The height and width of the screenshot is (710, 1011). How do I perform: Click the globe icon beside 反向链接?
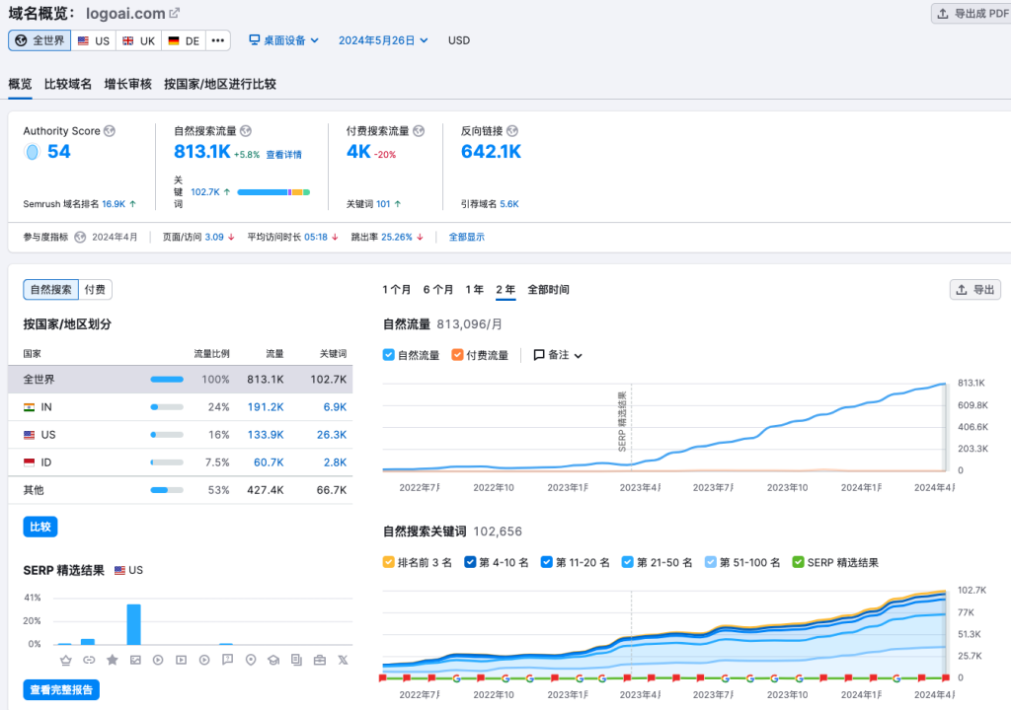coord(512,131)
